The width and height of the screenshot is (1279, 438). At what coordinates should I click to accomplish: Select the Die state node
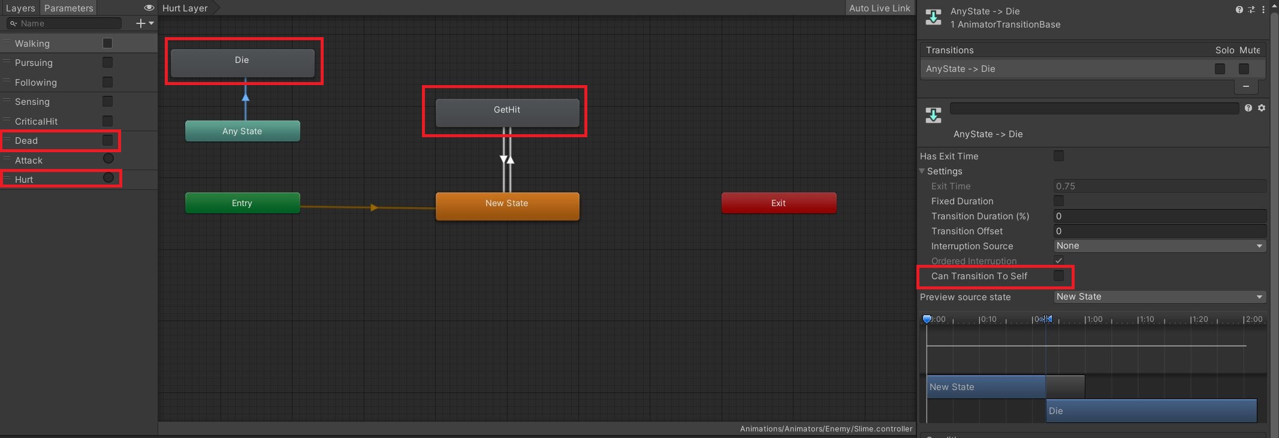click(243, 62)
